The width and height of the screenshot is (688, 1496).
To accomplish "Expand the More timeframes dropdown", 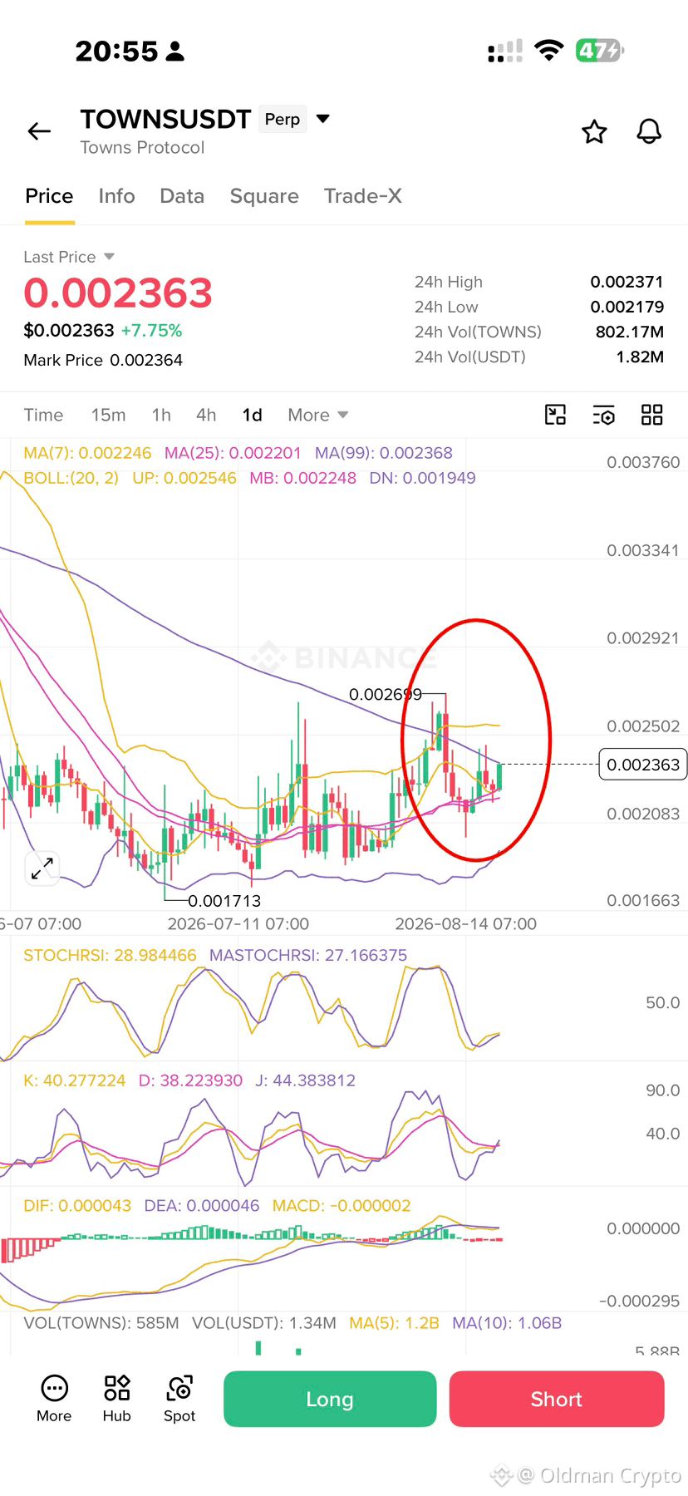I will [x=317, y=415].
